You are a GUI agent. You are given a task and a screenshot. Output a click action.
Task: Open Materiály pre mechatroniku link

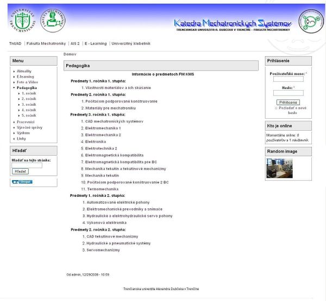point(110,108)
